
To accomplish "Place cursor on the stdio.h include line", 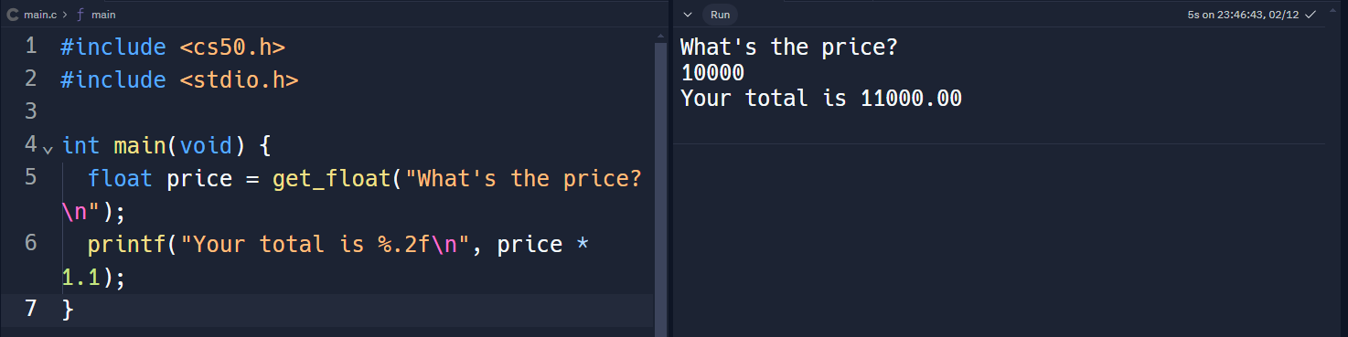I will (179, 79).
